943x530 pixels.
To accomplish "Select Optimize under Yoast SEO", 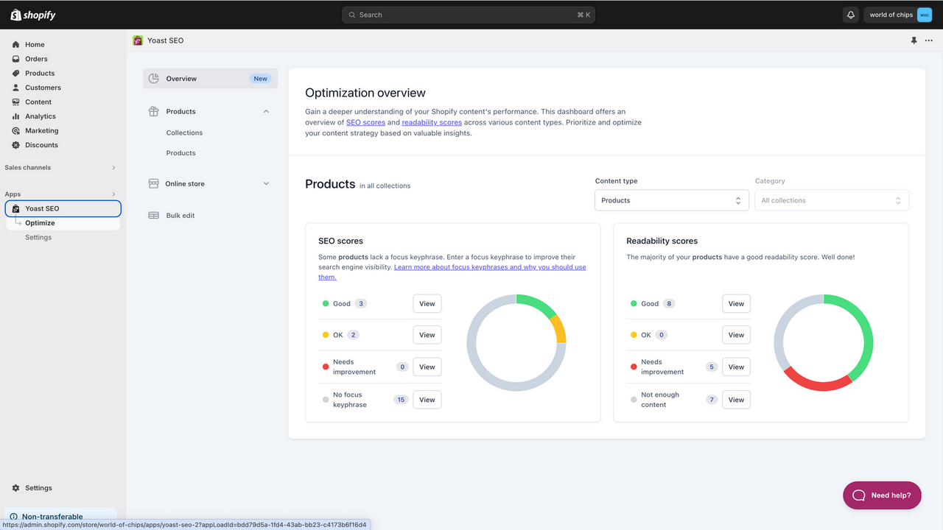I will click(x=40, y=223).
